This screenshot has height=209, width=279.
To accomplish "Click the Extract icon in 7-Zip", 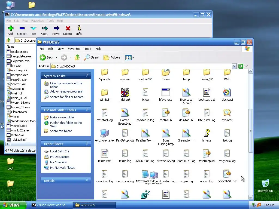I will (x=22, y=28).
